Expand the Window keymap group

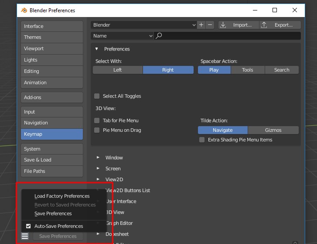coord(98,158)
